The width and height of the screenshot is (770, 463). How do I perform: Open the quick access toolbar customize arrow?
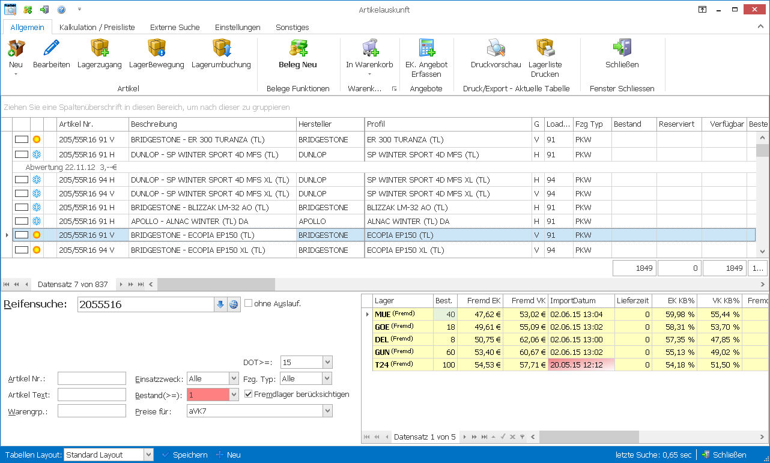[79, 10]
